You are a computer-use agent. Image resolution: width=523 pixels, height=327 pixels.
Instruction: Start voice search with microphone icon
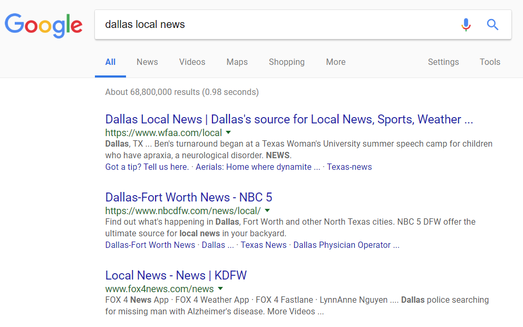coord(466,24)
